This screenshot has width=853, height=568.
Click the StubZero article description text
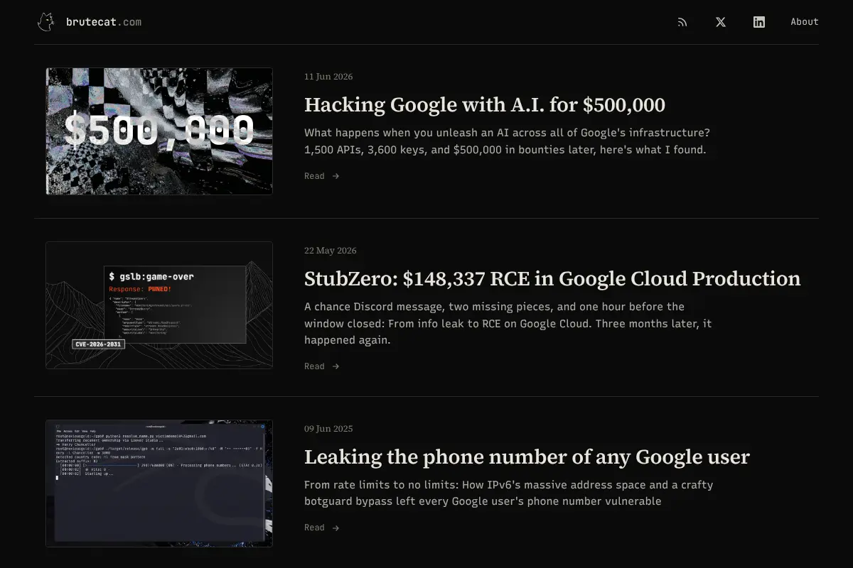[x=508, y=323]
